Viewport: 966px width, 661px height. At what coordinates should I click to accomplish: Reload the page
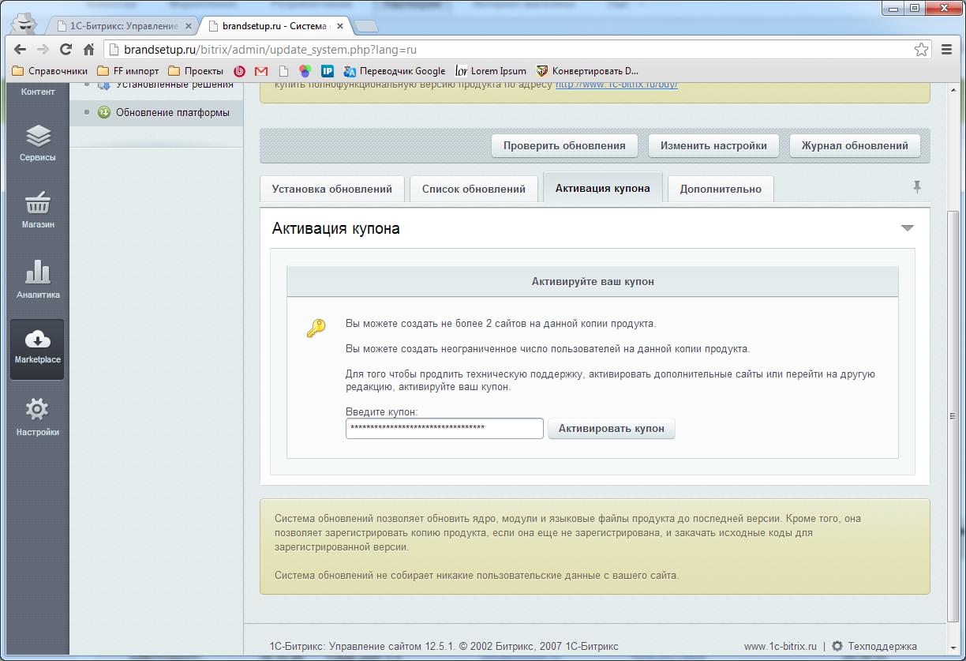(66, 49)
